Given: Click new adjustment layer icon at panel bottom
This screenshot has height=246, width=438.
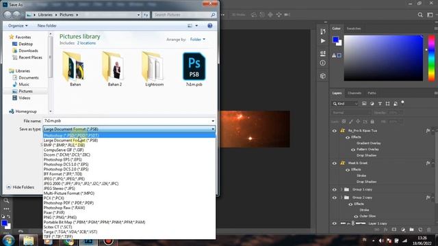Looking at the screenshot, I should (403, 230).
